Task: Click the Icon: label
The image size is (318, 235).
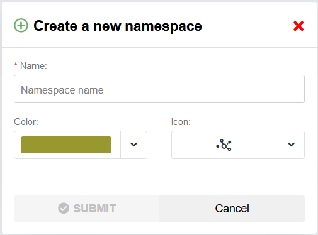Action: point(181,122)
